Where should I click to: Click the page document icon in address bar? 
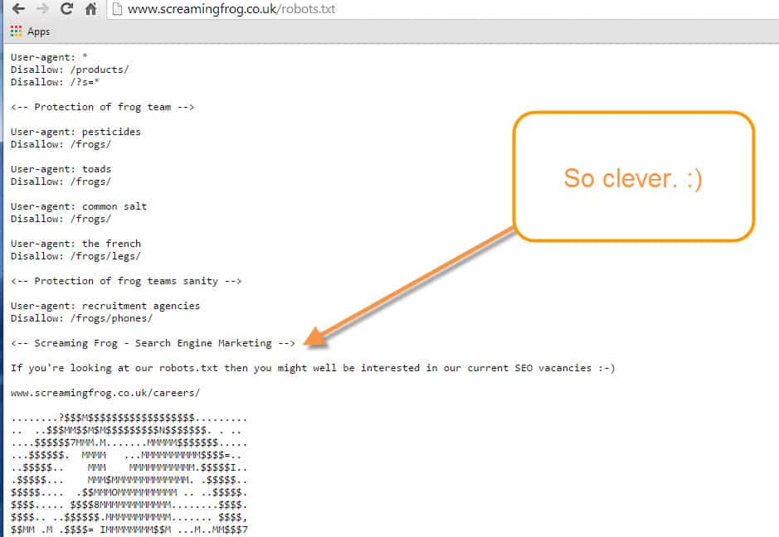[x=117, y=9]
